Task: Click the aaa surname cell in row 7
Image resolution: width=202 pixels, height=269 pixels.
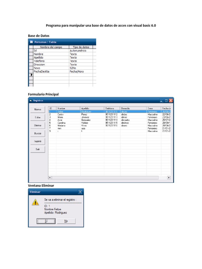Action: pyautogui.click(x=92, y=128)
